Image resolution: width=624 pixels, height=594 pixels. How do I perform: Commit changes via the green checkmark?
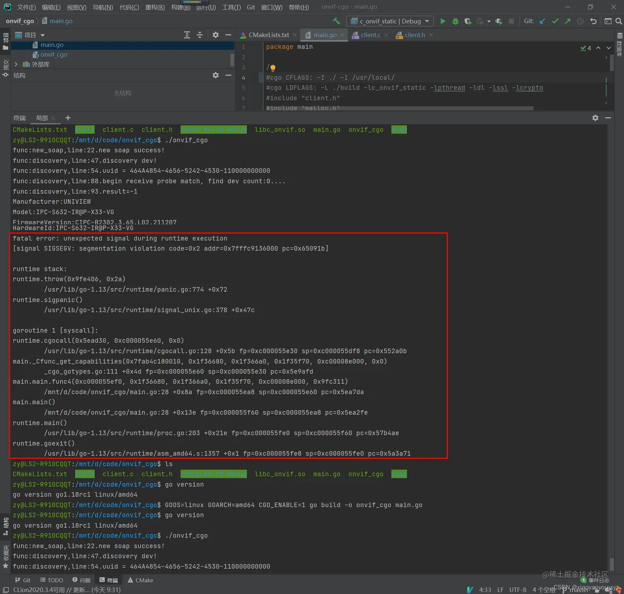(555, 21)
